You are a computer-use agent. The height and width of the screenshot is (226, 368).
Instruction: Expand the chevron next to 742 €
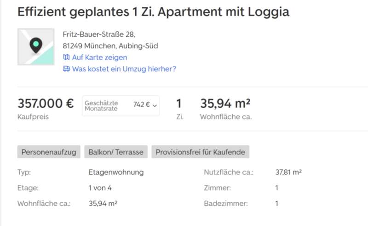pyautogui.click(x=155, y=105)
